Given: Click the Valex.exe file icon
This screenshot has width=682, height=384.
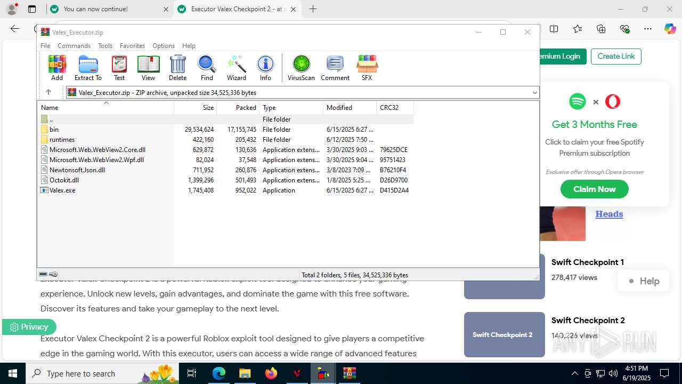Looking at the screenshot, I should [x=44, y=190].
